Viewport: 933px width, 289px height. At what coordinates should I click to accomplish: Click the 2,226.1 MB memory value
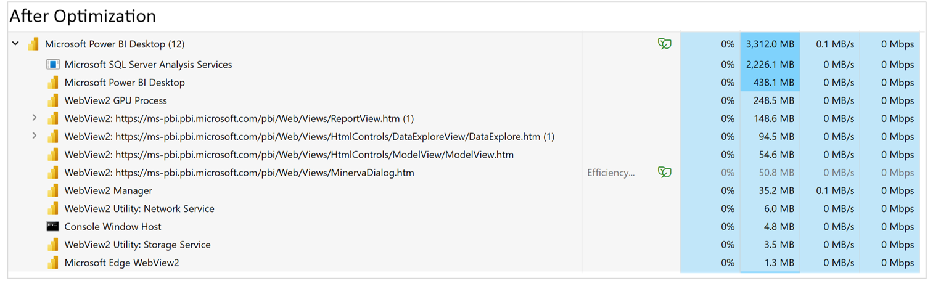(x=770, y=64)
